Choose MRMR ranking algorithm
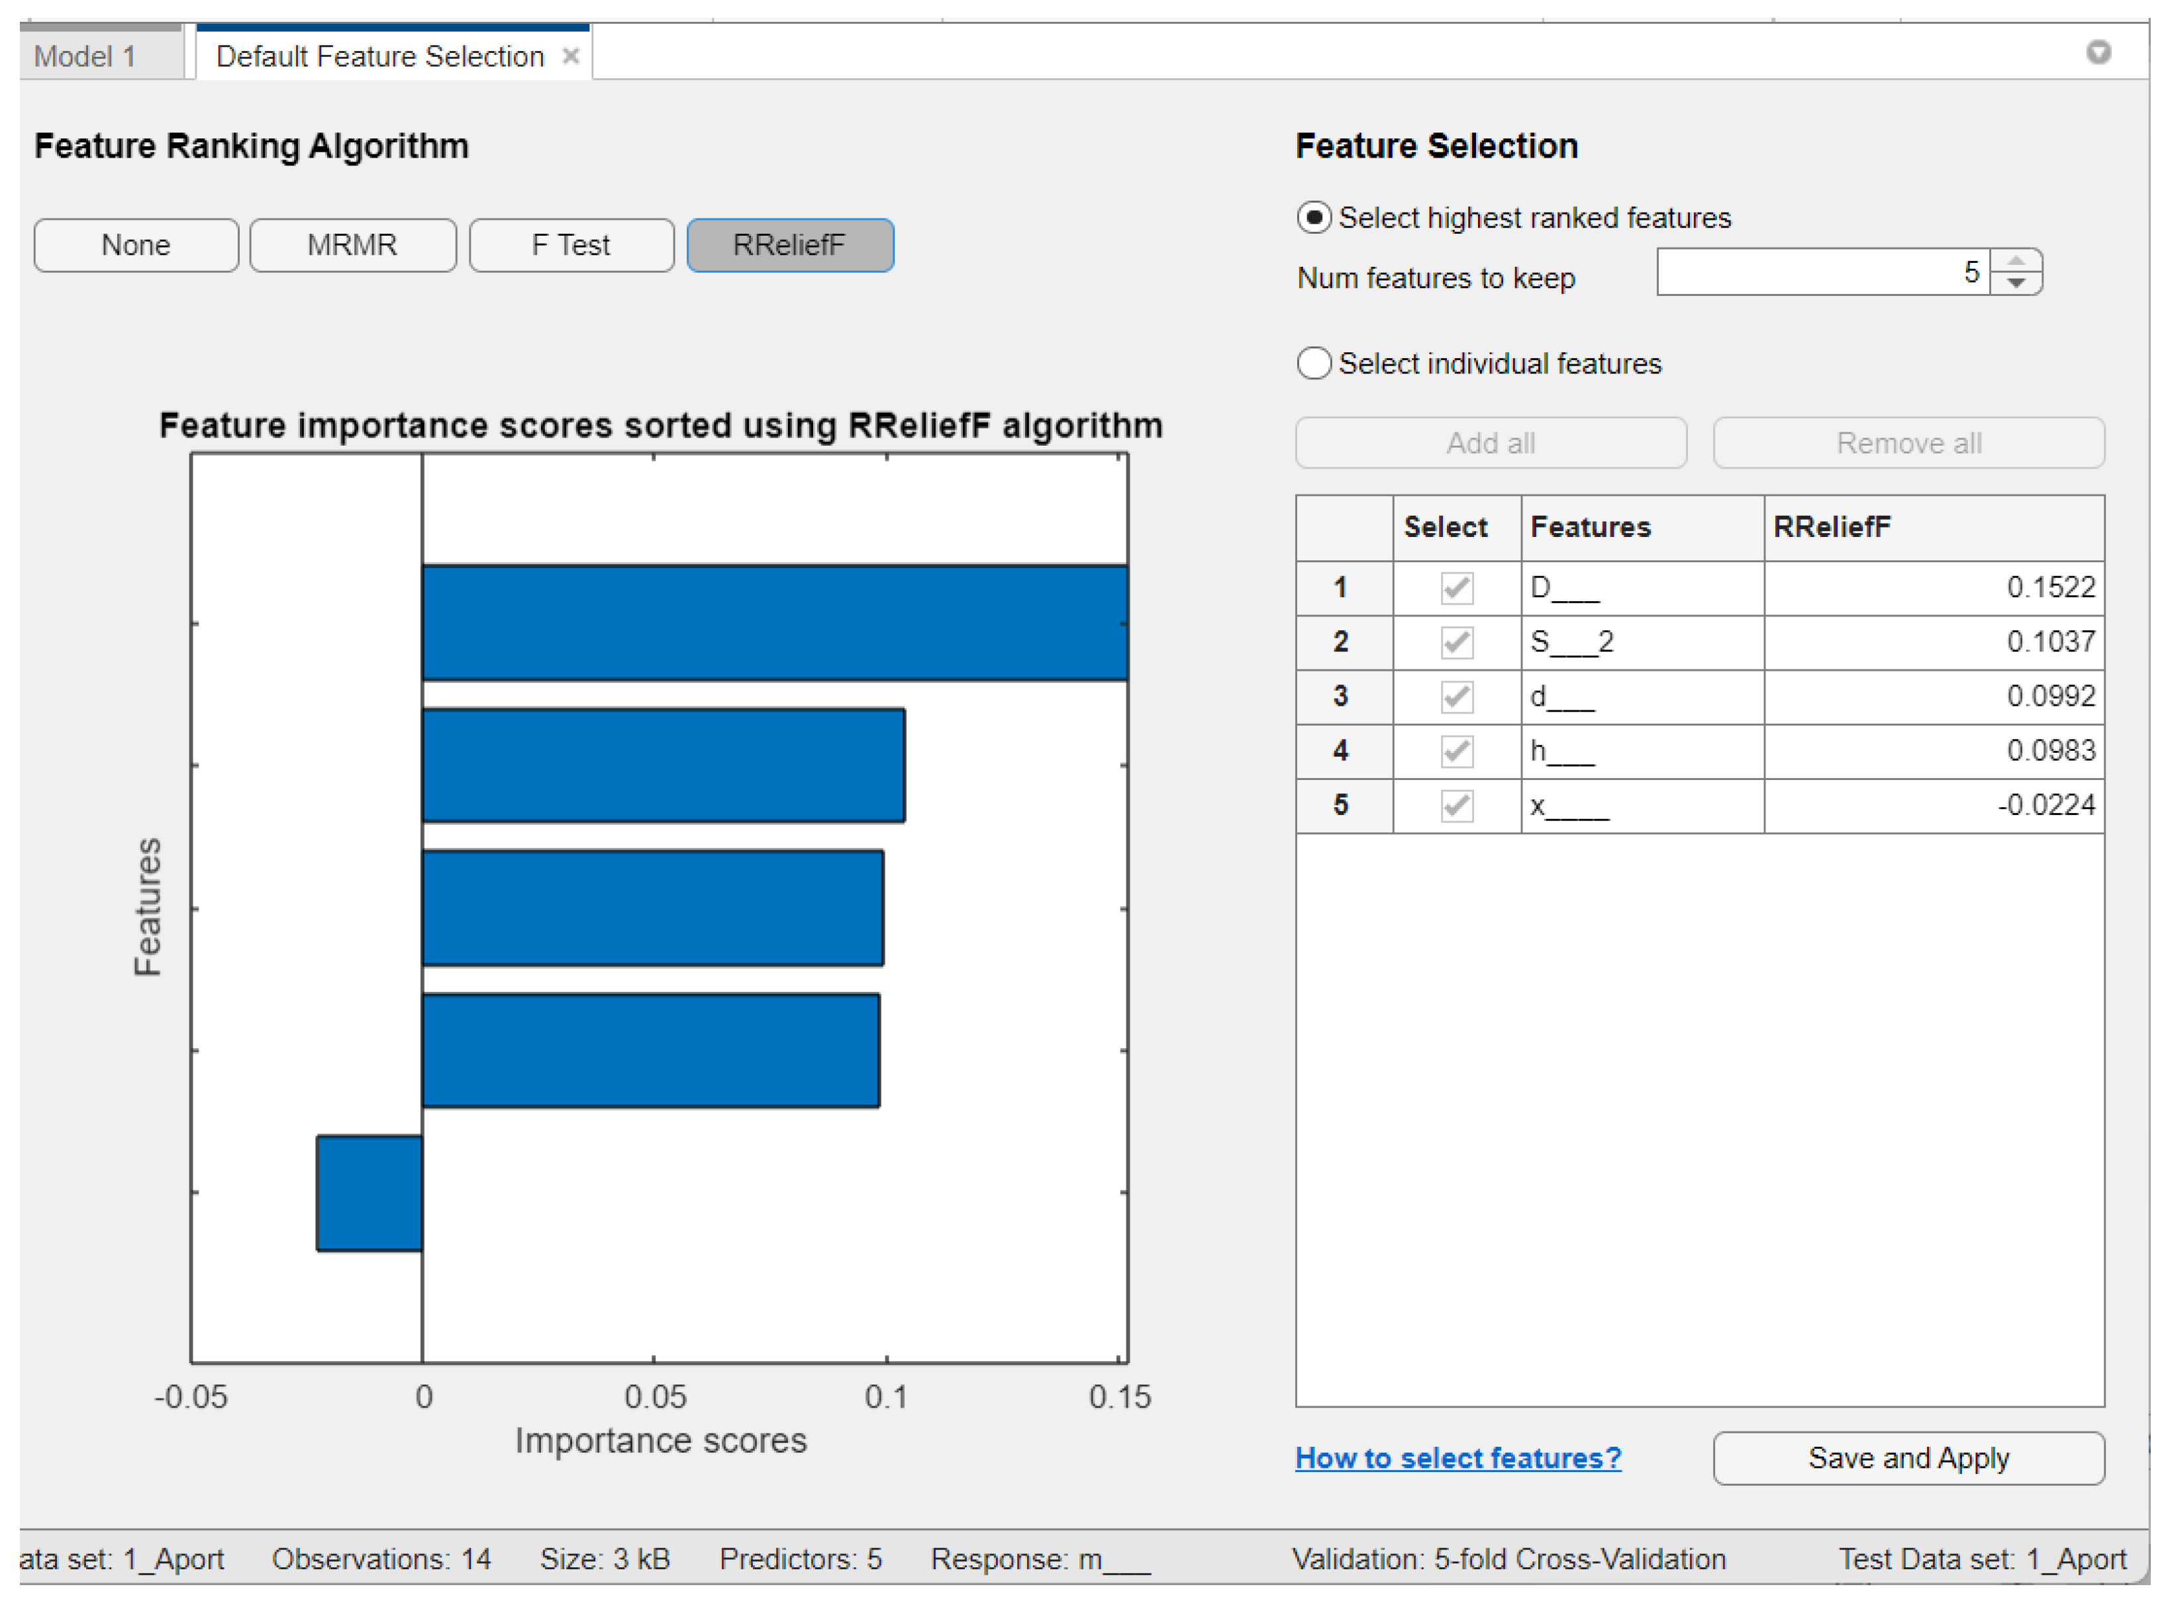This screenshot has width=2168, height=1605. tap(353, 245)
